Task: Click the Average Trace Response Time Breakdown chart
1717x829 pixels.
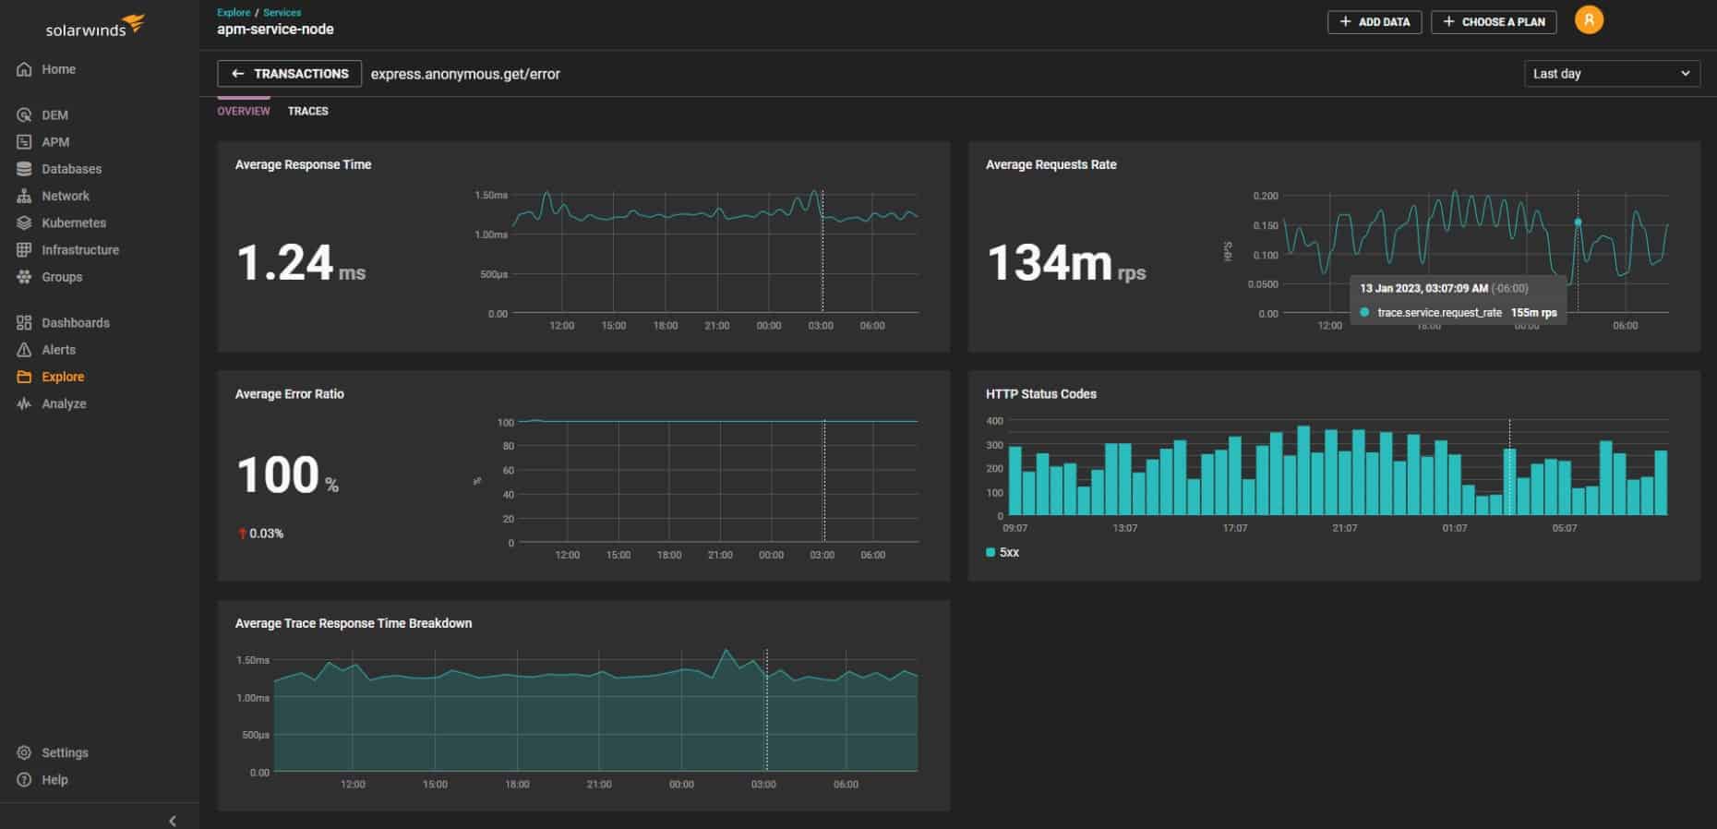Action: pos(595,710)
